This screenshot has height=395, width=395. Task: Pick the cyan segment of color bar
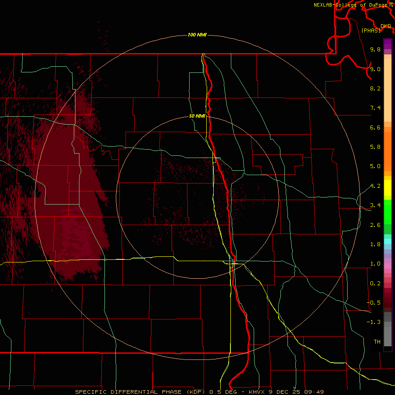tap(388, 241)
